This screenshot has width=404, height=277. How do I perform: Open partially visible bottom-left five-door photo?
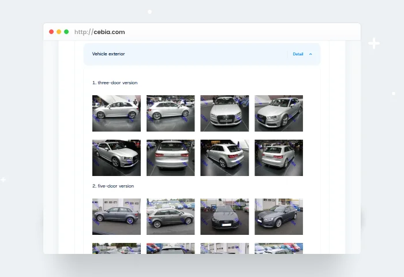pyautogui.click(x=117, y=248)
